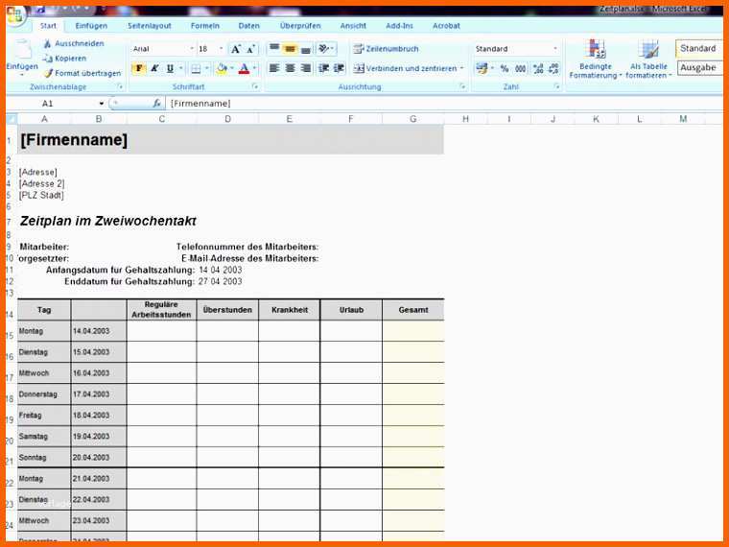Click the select-all corner button

tap(12, 119)
